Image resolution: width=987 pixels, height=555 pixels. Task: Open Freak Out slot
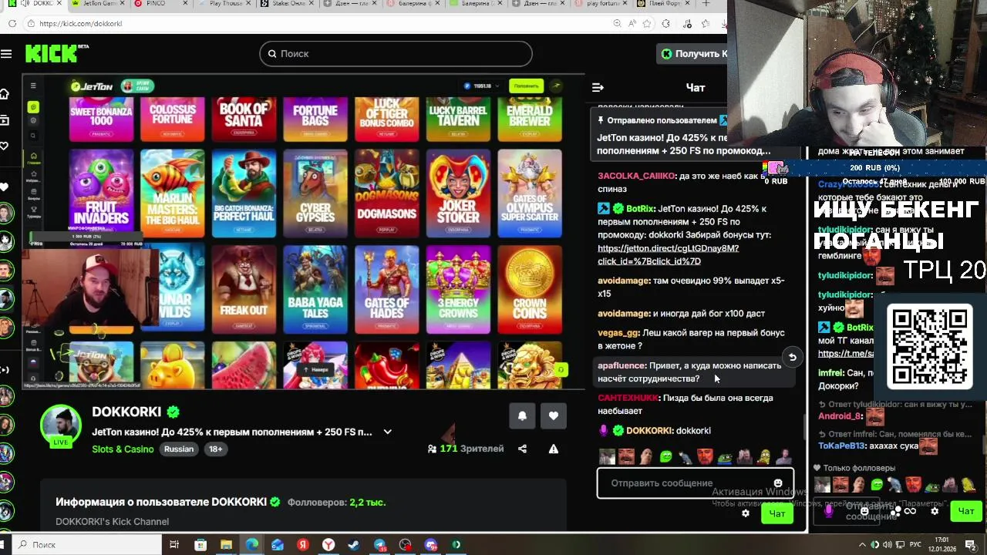pos(244,289)
